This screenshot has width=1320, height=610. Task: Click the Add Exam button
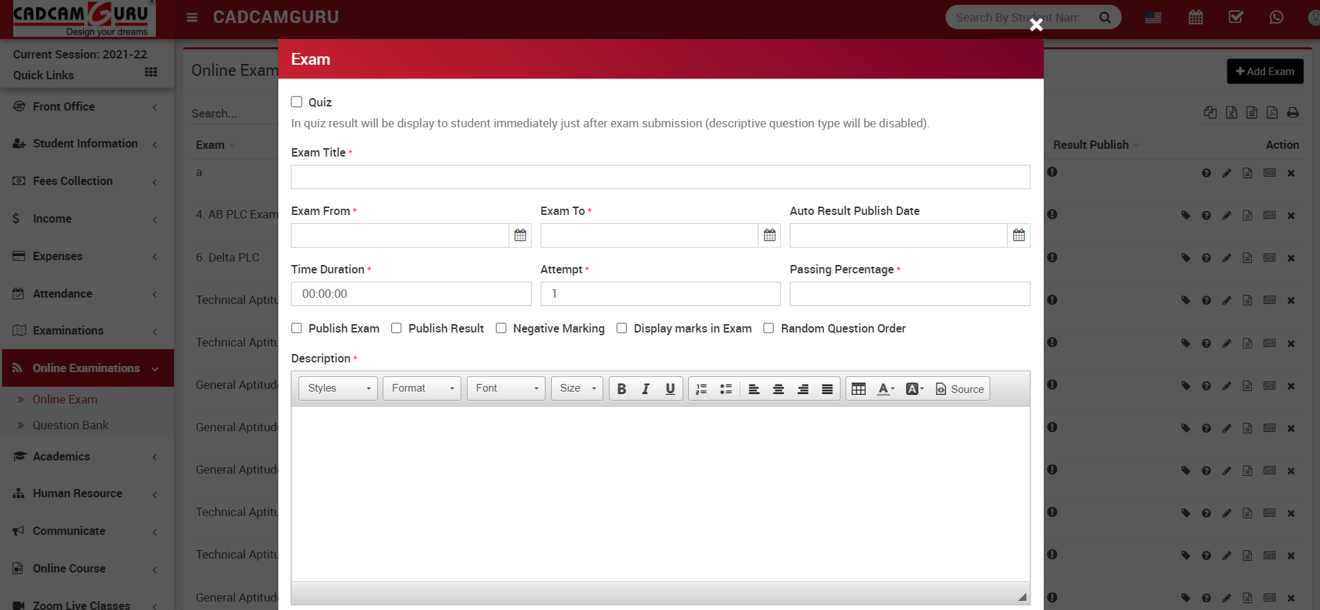(1264, 72)
